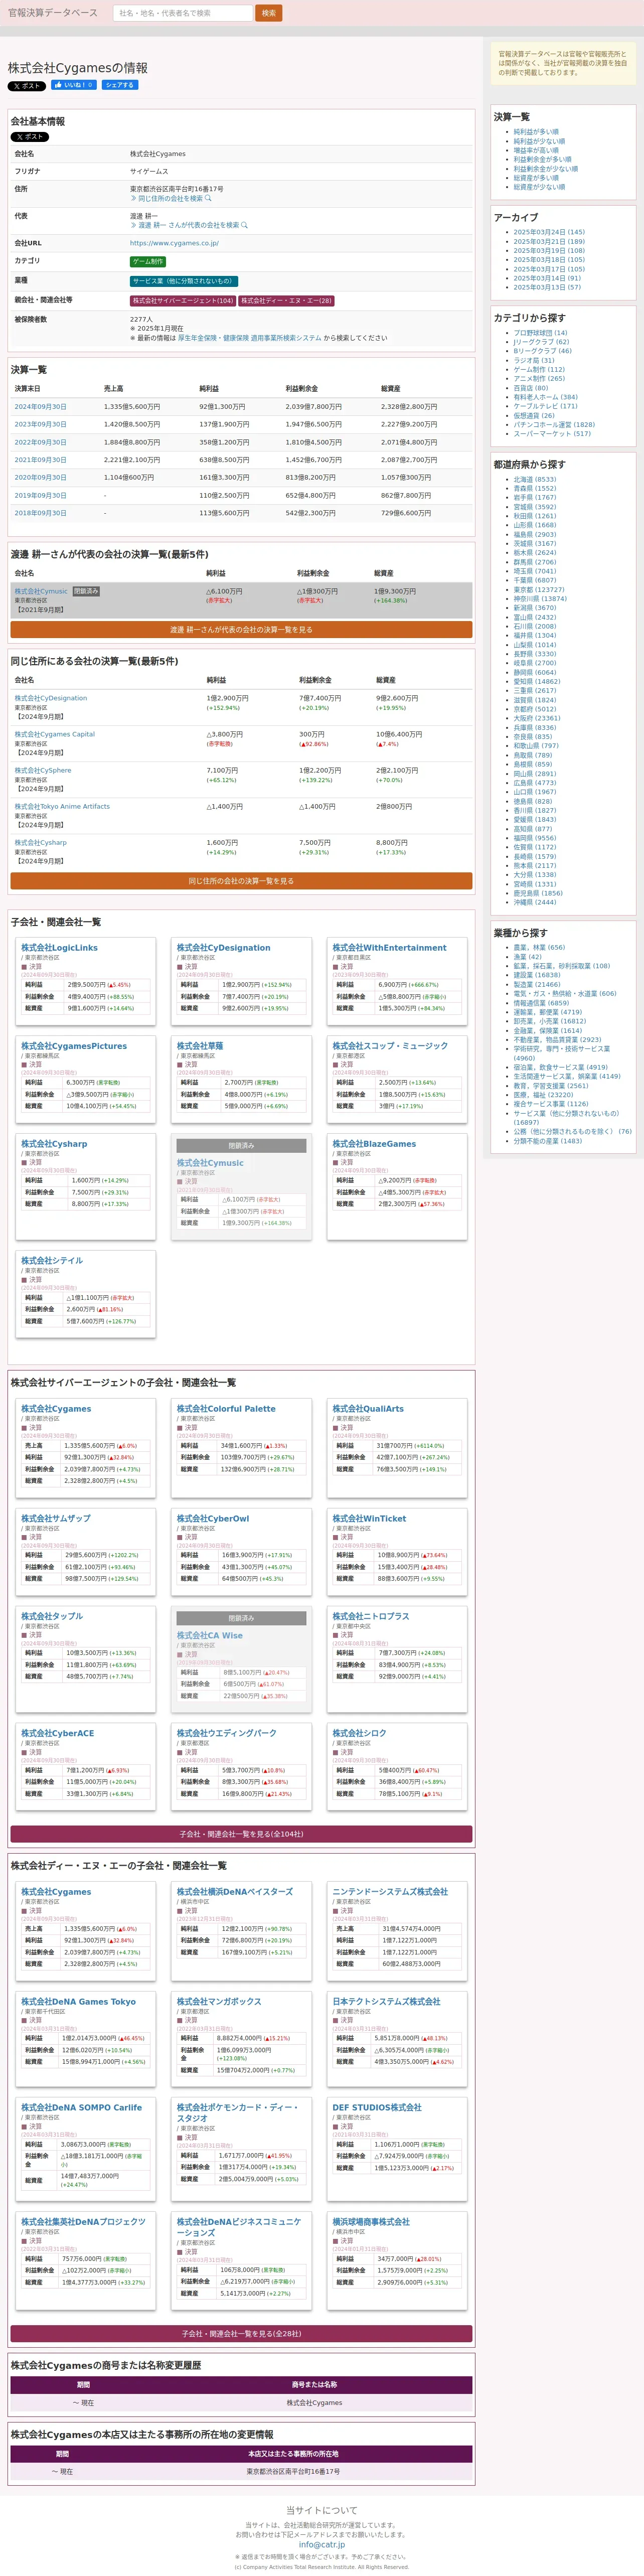
Task: Open the 株式会社シテイル subsidiary card
Action: (52, 1261)
